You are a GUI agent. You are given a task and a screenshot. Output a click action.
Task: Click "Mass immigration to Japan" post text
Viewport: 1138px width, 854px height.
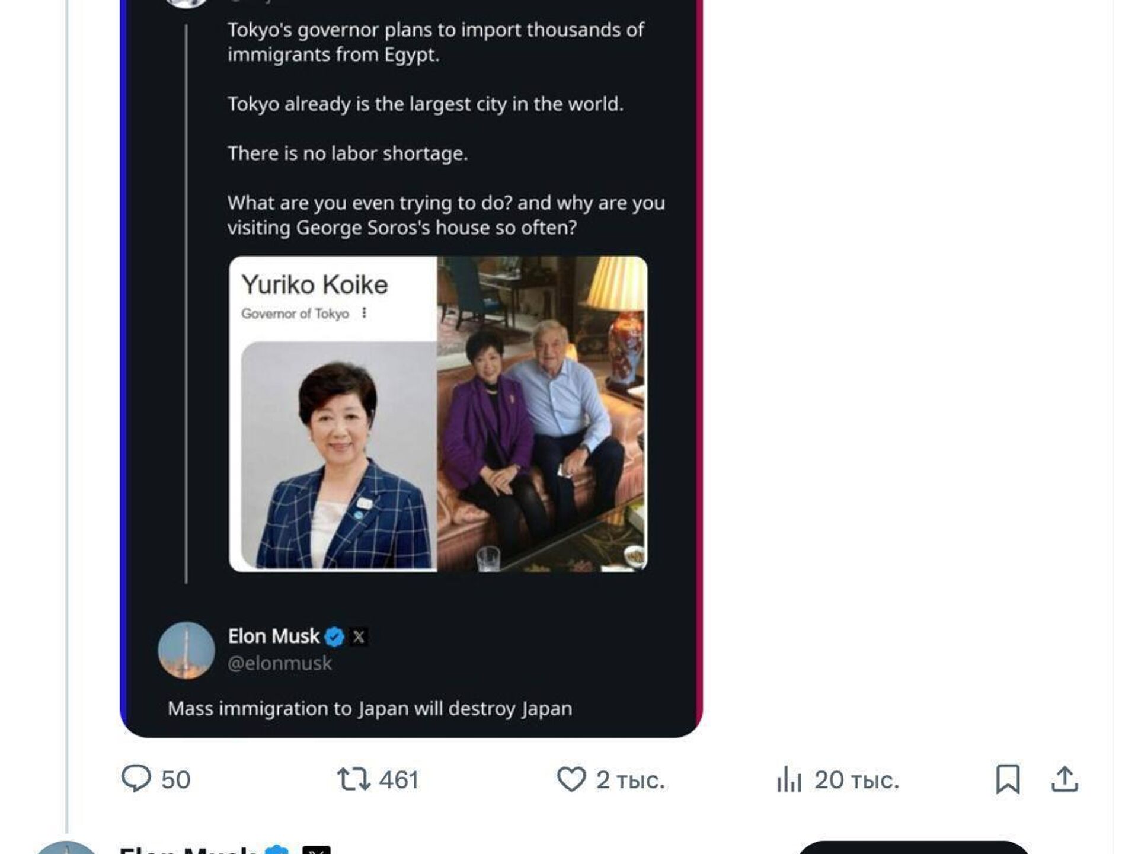pyautogui.click(x=370, y=708)
